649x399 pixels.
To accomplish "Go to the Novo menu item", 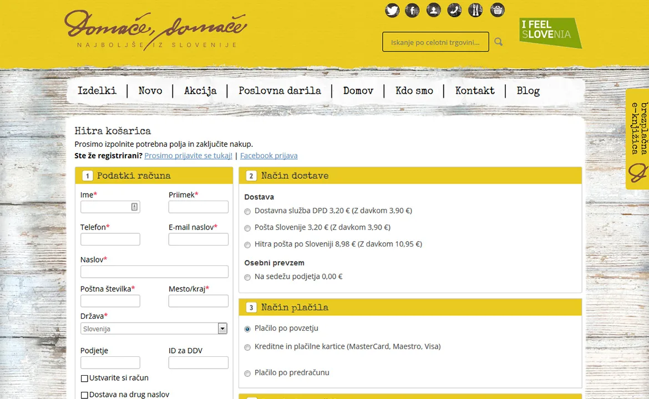I will pyautogui.click(x=150, y=91).
